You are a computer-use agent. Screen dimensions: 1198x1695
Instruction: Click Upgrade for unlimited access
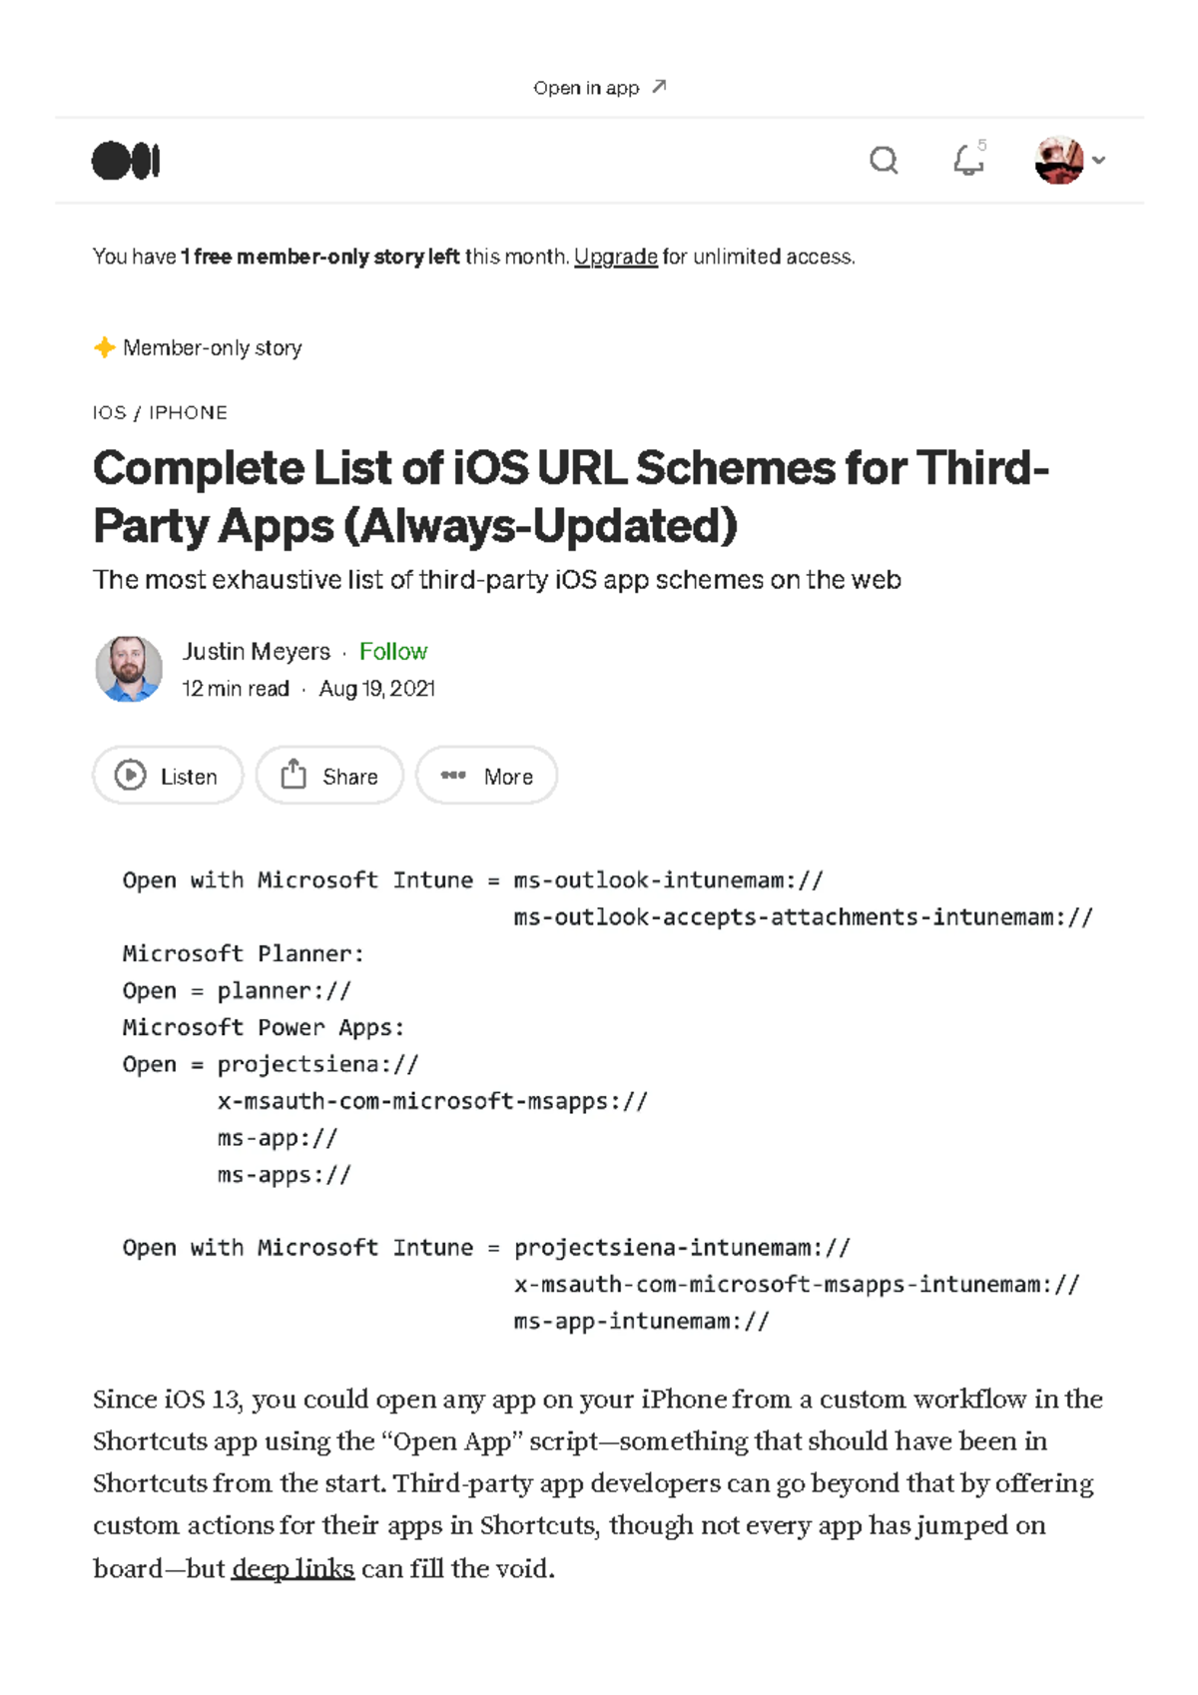(615, 256)
